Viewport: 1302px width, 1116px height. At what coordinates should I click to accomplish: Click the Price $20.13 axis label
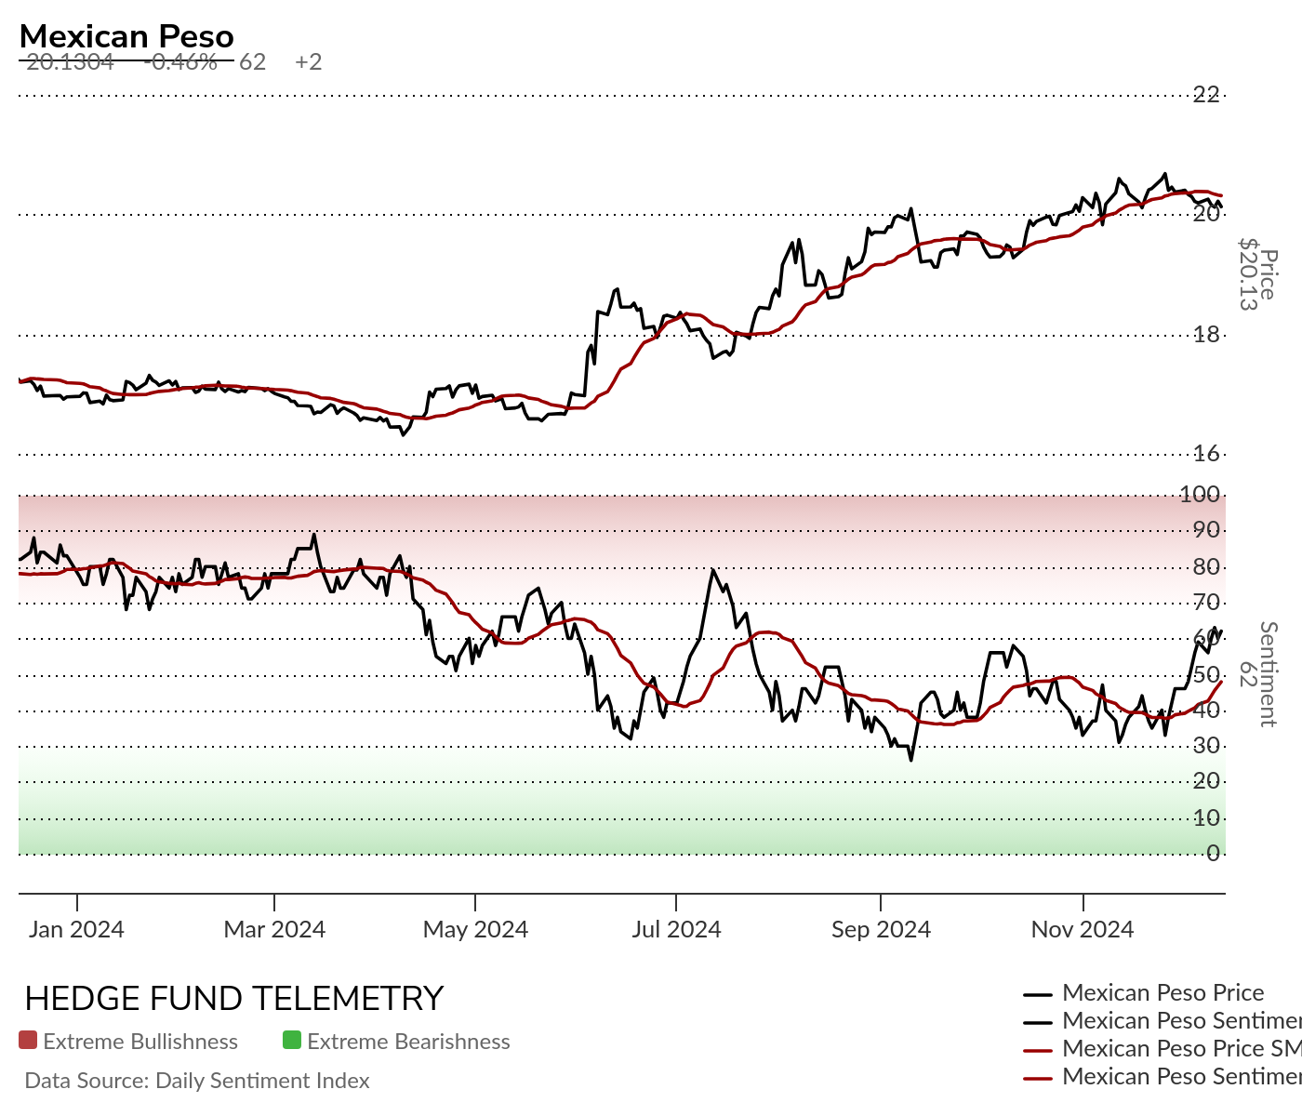click(1257, 274)
